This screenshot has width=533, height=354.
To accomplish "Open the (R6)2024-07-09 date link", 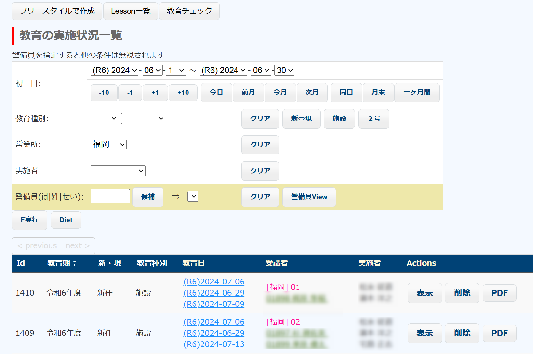I will [x=214, y=304].
